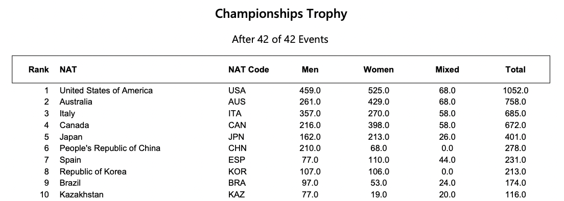Click the Men column header
Screen dimensions: 564x201
310,69
